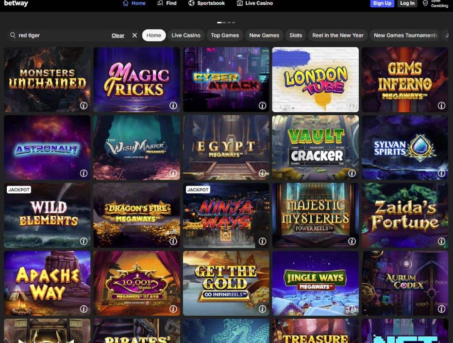Open info for Magic Tricks game
The image size is (453, 343).
173,105
